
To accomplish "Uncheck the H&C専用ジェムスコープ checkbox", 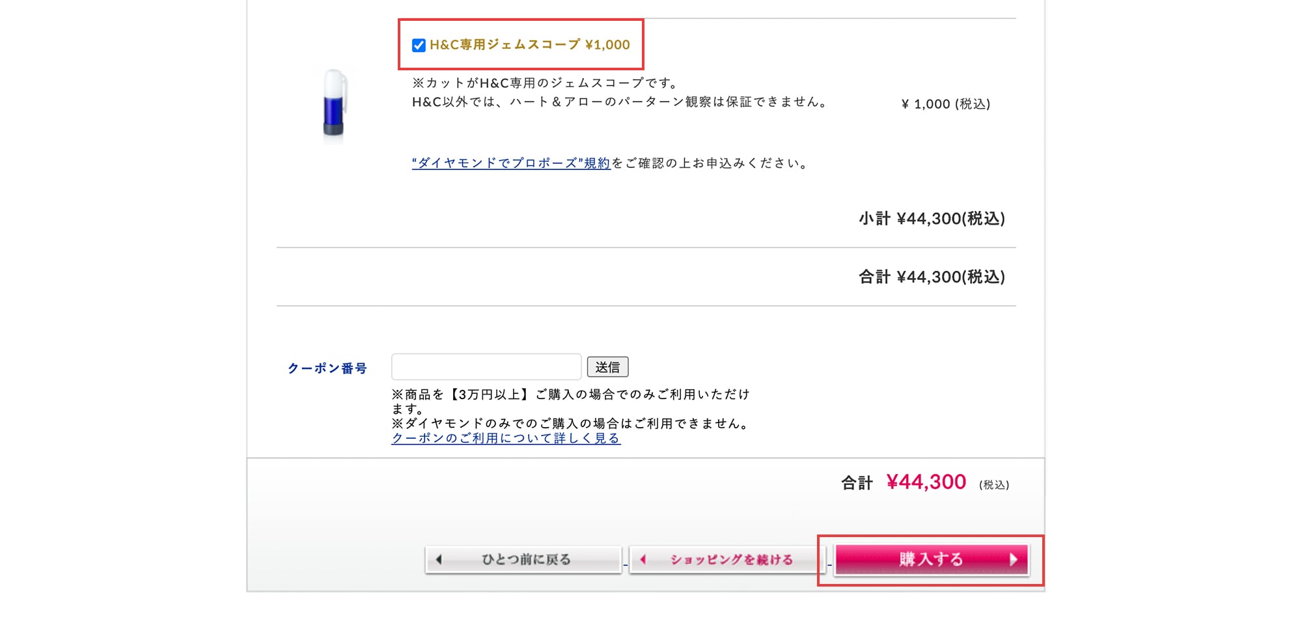I will pos(419,45).
